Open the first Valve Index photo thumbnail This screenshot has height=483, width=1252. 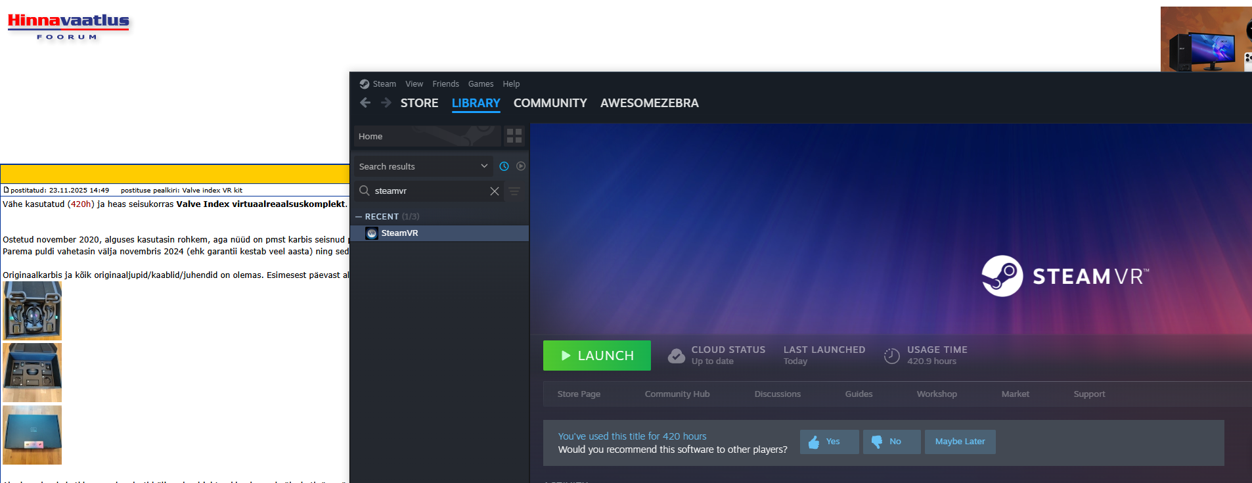click(32, 310)
